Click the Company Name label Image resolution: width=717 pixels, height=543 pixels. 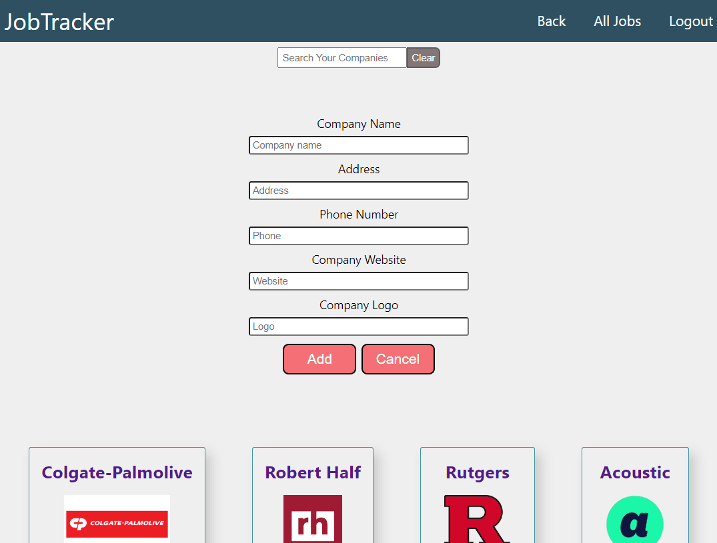(x=359, y=124)
